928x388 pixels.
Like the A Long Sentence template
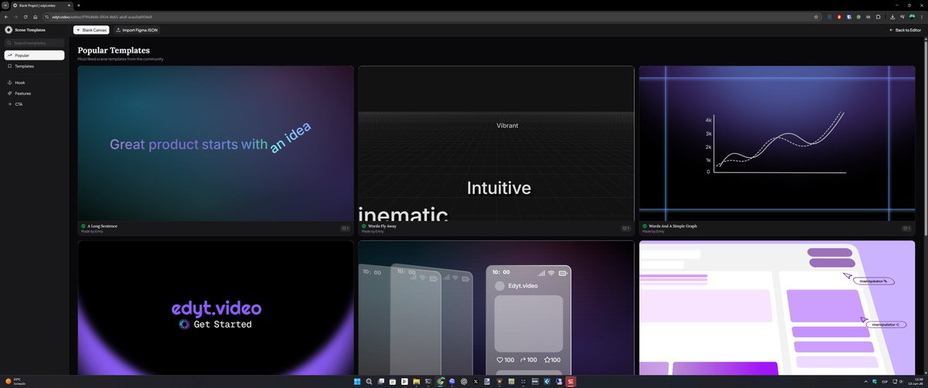345,228
